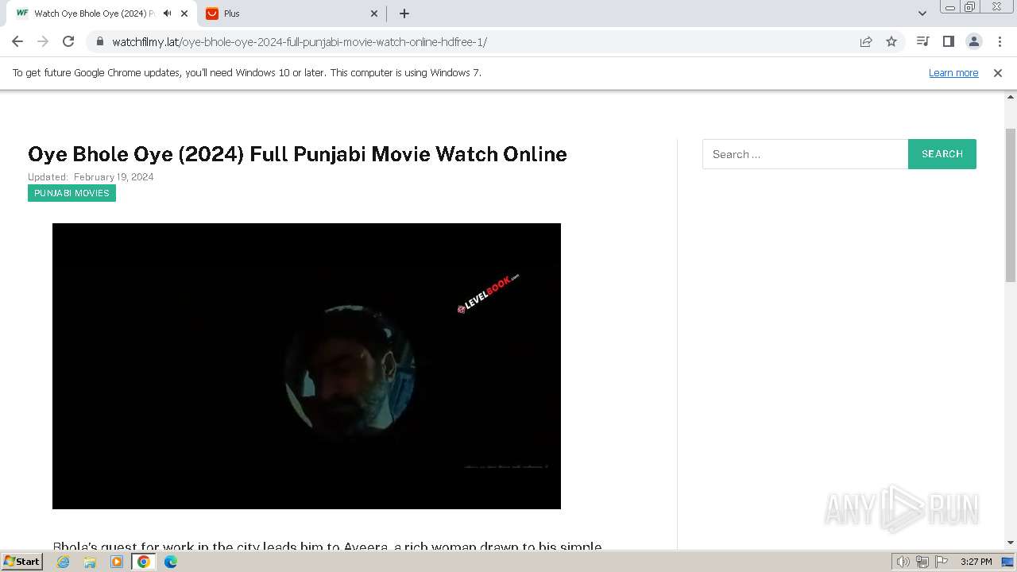Open a new browser tab
1017x572 pixels.
pos(404,14)
